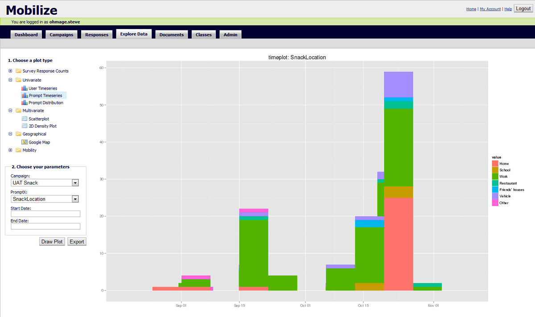Click the Prompt Distribution chart icon
This screenshot has width=535, height=317.
click(x=25, y=103)
